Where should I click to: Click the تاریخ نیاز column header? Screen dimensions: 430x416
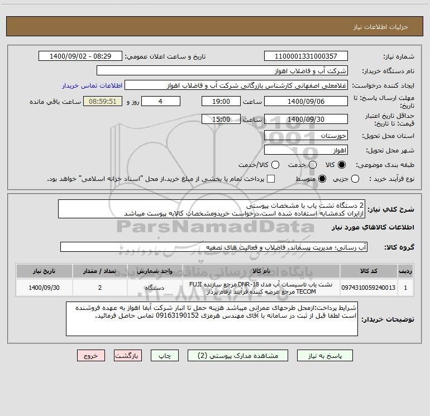(x=44, y=271)
